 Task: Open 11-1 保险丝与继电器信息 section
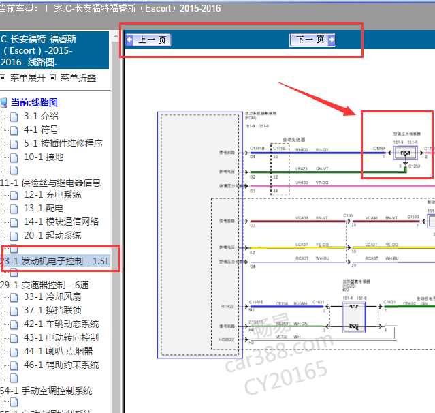coord(50,183)
